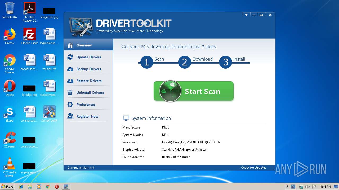Maximize the DriverToolkit window

point(261,15)
